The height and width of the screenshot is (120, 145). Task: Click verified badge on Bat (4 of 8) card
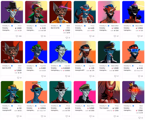12,66
